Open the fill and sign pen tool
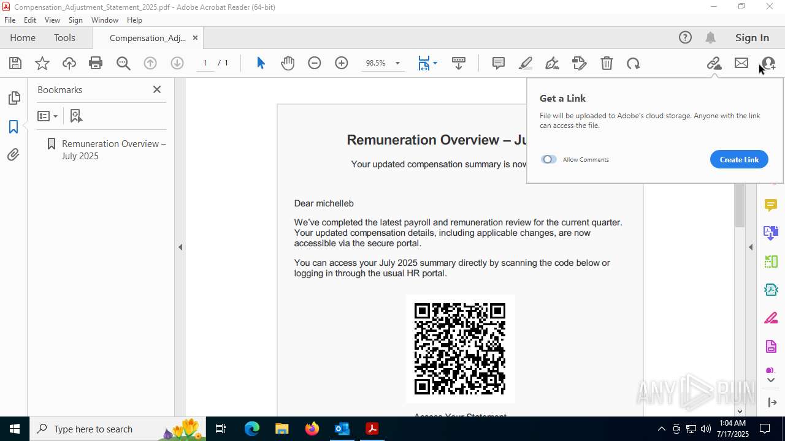The image size is (785, 441). pyautogui.click(x=552, y=63)
